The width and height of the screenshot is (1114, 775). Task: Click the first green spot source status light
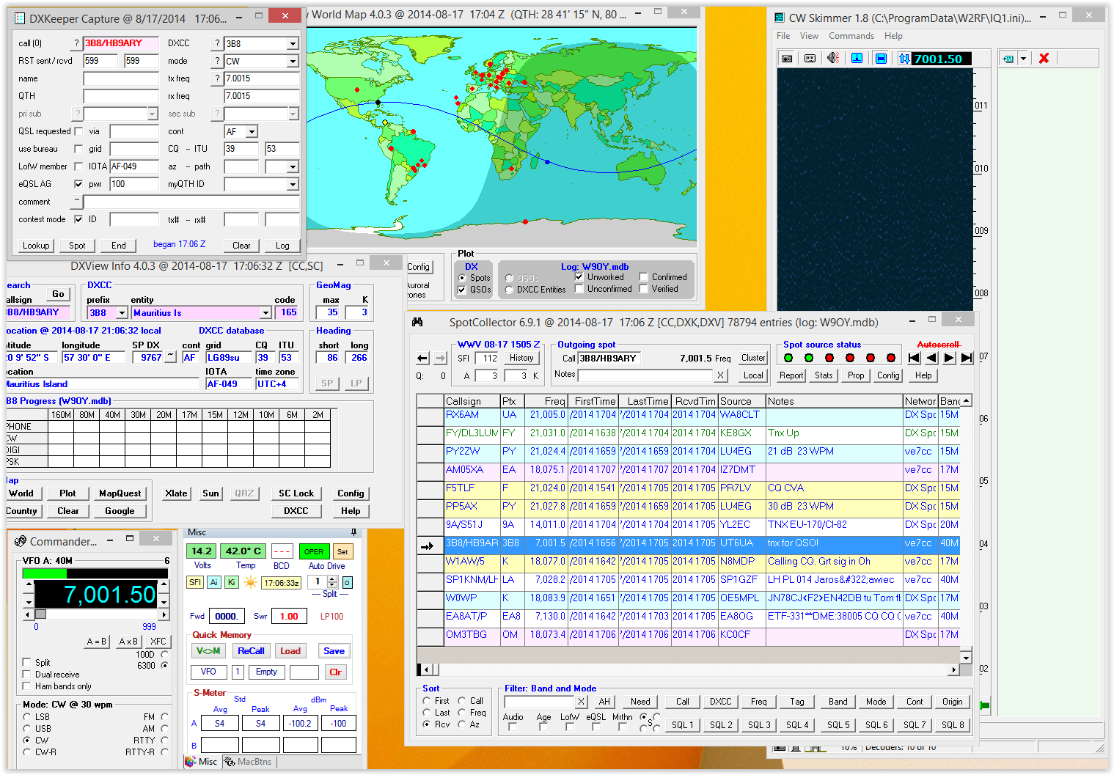[x=788, y=358]
